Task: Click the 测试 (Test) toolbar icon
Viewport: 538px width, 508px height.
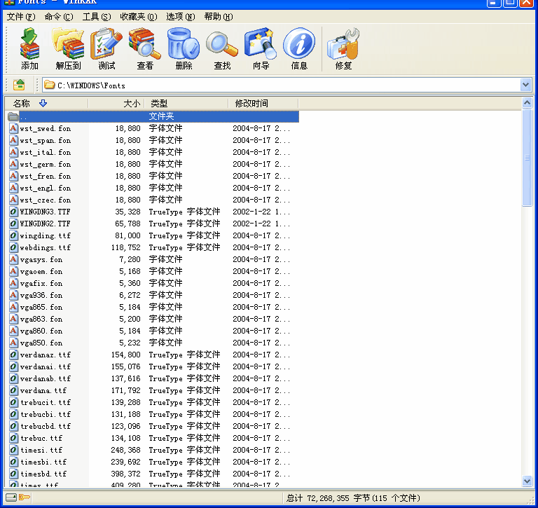Action: [x=106, y=43]
